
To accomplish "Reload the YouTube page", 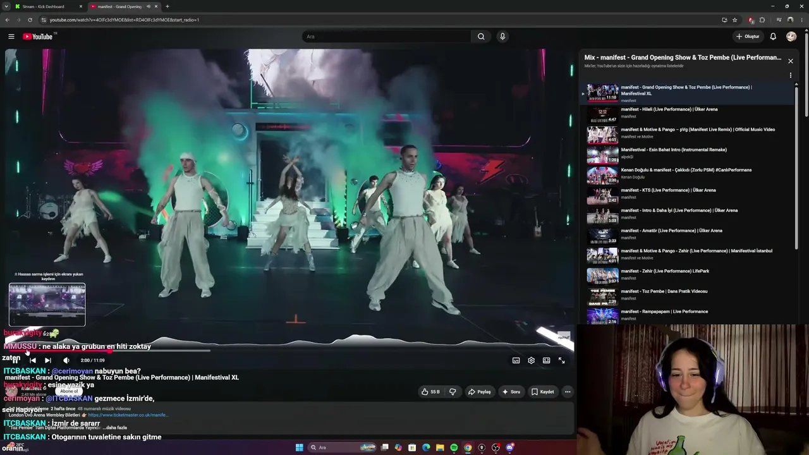I will point(30,20).
